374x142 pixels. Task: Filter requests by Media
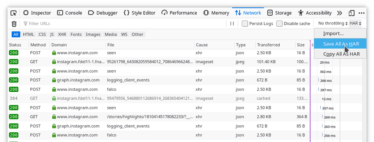pos(111,35)
